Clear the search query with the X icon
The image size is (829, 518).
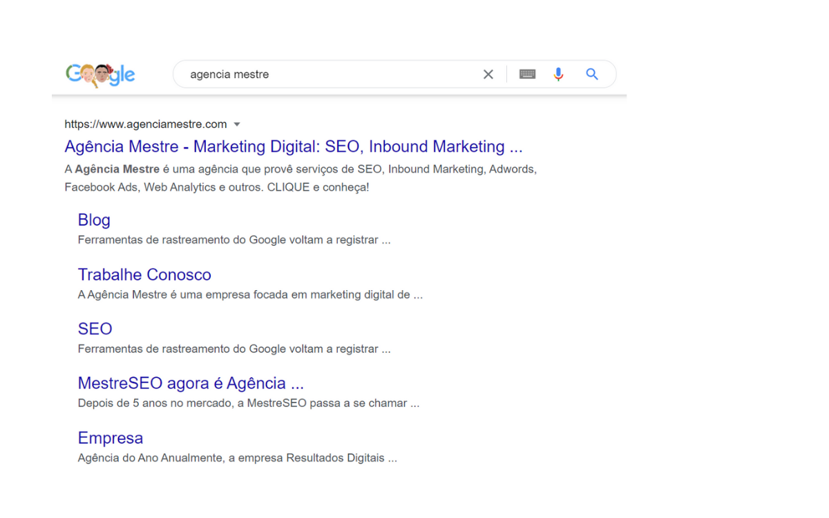pyautogui.click(x=488, y=75)
